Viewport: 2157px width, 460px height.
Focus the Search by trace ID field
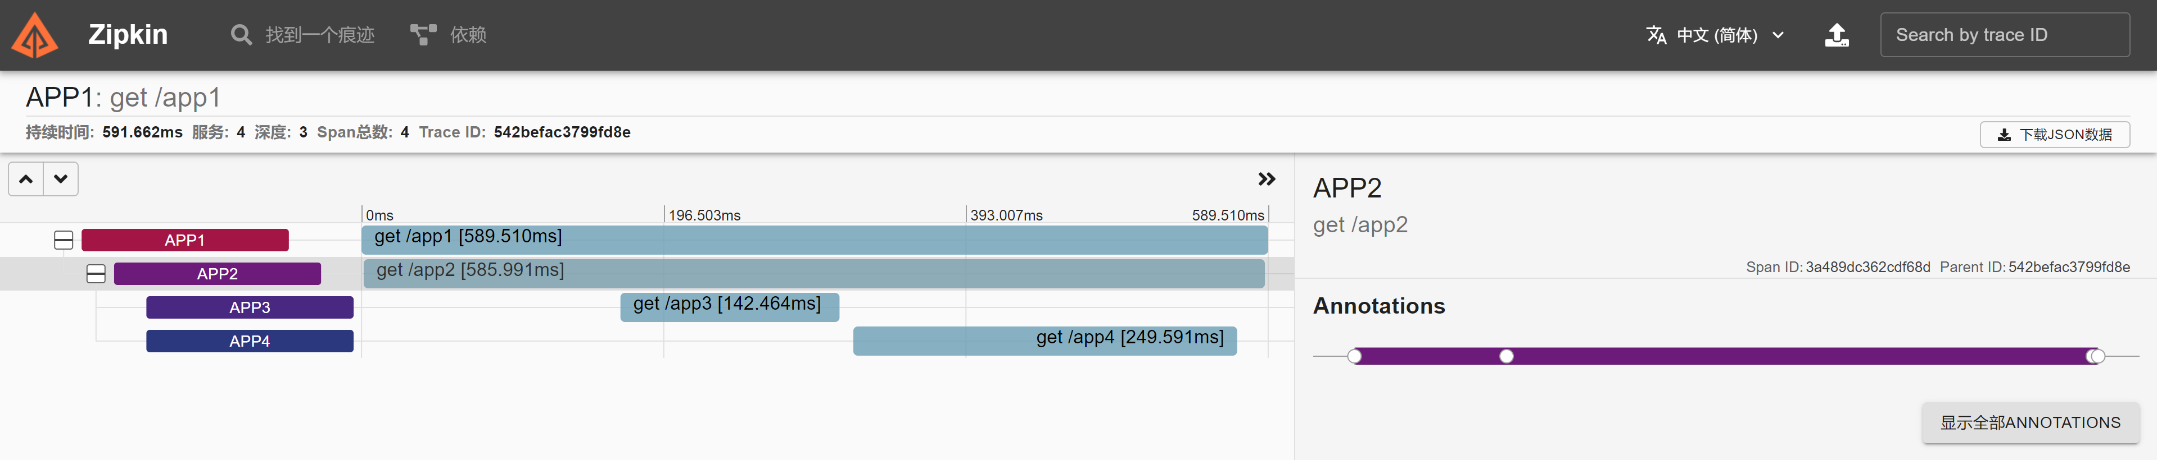[x=2005, y=35]
